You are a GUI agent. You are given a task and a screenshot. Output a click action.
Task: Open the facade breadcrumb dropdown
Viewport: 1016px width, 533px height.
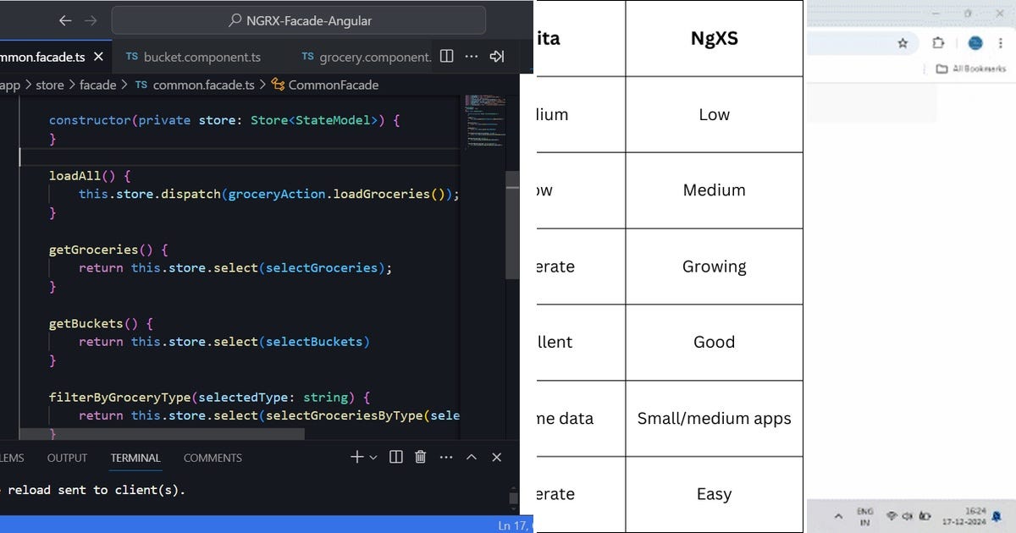98,85
